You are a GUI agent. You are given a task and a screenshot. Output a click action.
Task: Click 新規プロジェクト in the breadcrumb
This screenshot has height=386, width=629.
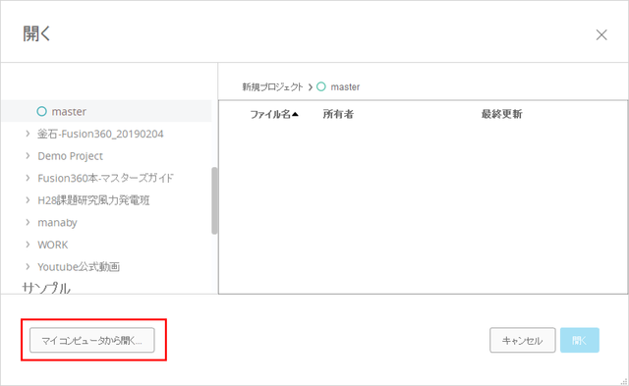[x=272, y=87]
